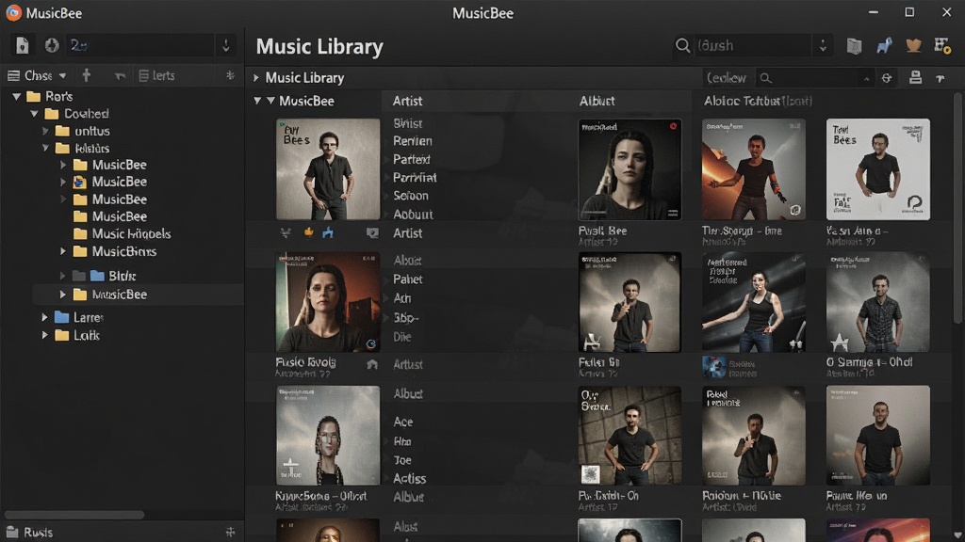This screenshot has width=965, height=542.
Task: Click the round download icon beside document icon
Action: tap(52, 45)
